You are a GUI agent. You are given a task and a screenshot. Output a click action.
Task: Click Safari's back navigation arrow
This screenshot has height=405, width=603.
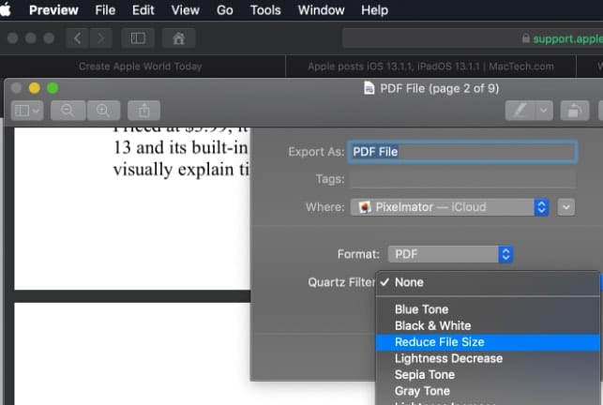click(x=78, y=38)
